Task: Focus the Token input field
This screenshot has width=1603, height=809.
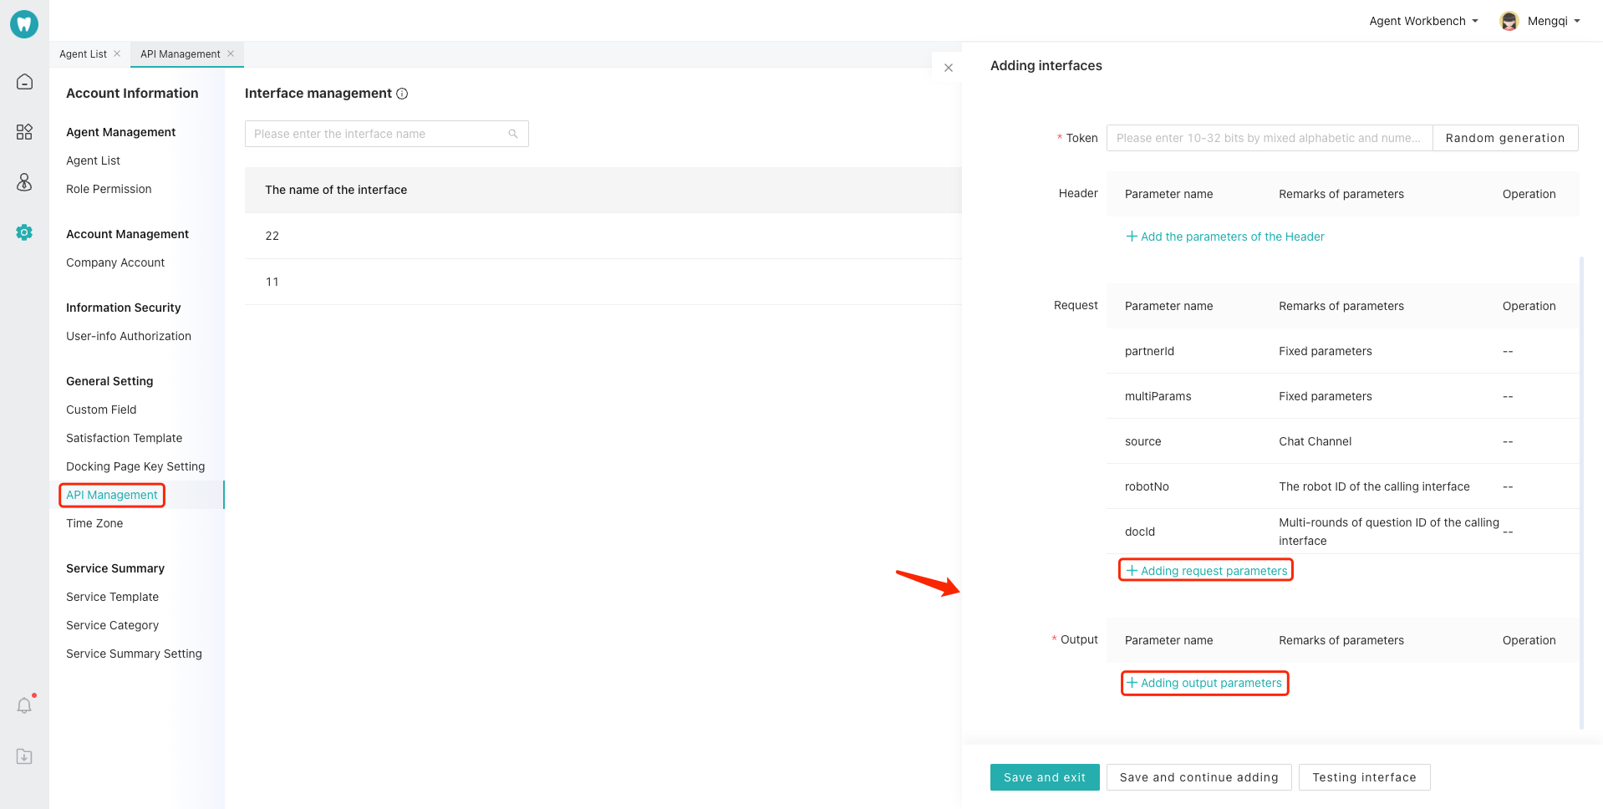Action: (1269, 138)
